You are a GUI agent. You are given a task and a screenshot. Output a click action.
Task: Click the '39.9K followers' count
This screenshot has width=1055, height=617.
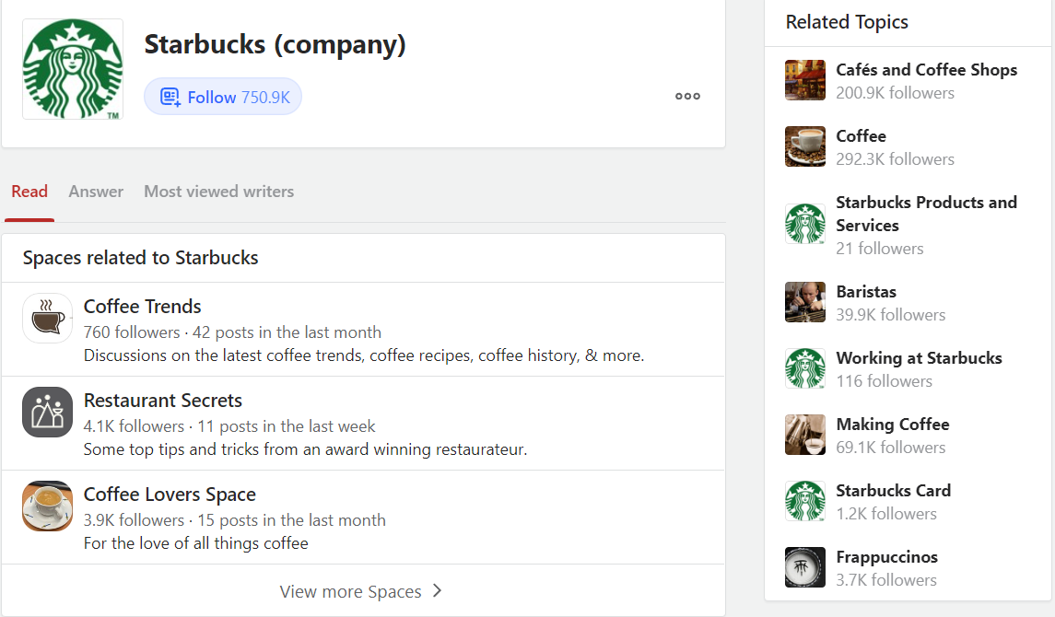pos(890,315)
